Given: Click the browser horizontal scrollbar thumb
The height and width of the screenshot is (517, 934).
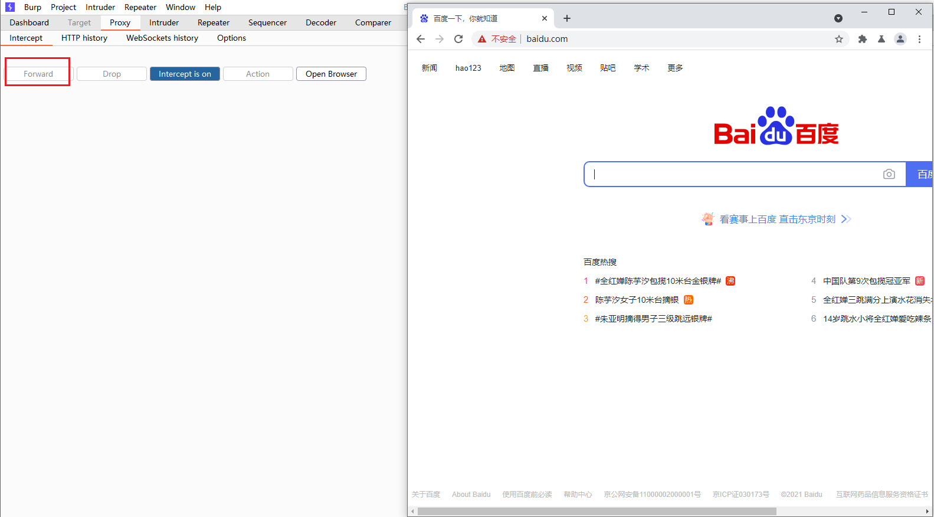Looking at the screenshot, I should click(597, 512).
